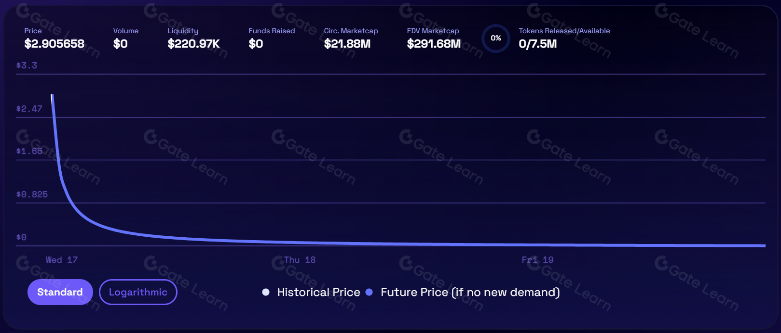Click the 0% tokens released progress ring
Viewport: 781px width, 333px height.
point(496,38)
